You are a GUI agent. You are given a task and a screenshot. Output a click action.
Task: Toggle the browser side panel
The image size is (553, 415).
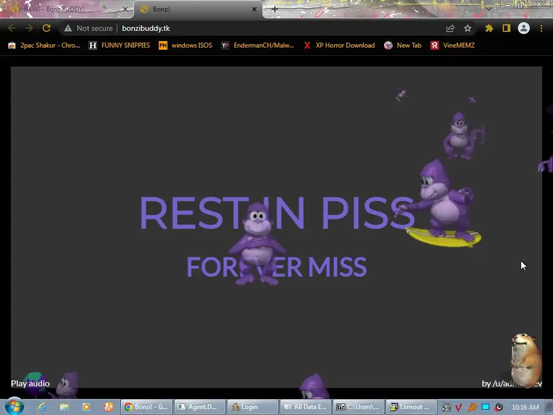[507, 28]
